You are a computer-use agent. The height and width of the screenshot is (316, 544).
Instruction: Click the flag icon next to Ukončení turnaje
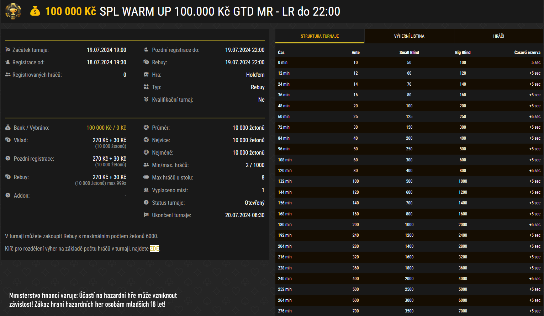coord(146,215)
